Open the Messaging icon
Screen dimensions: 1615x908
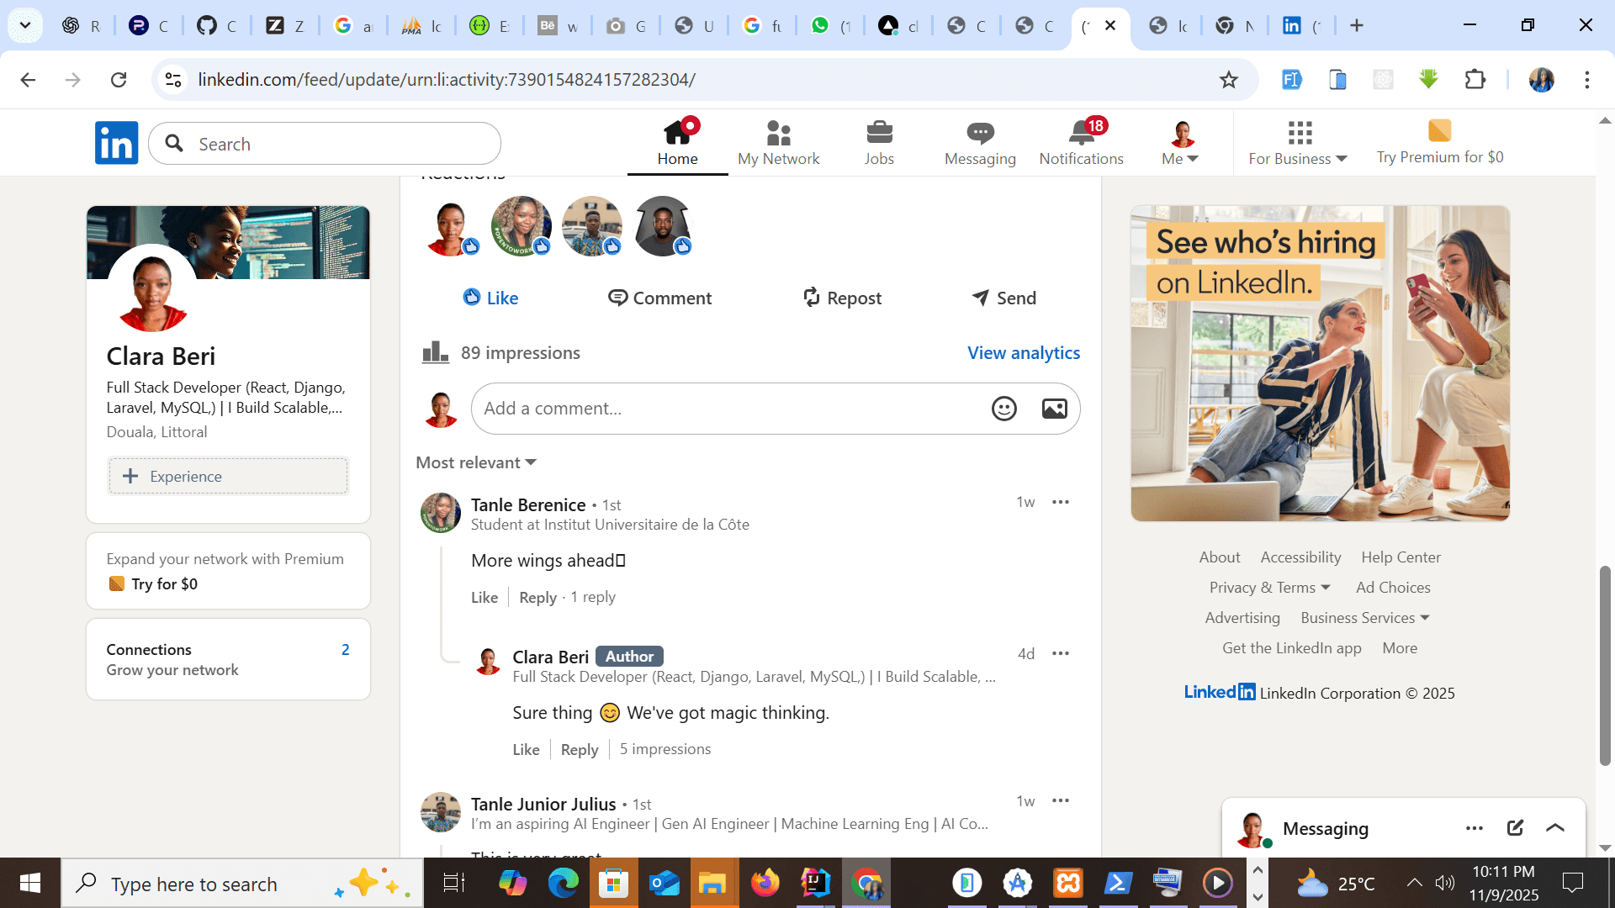[979, 135]
